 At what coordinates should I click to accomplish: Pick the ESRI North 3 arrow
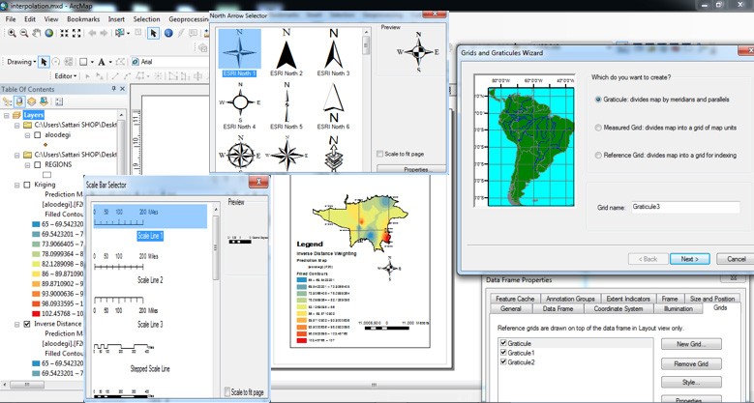332,52
